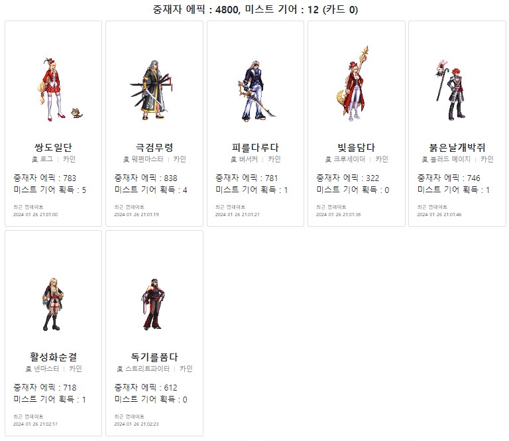Click the guild icon beside 로그
The image size is (509, 441).
34,159
